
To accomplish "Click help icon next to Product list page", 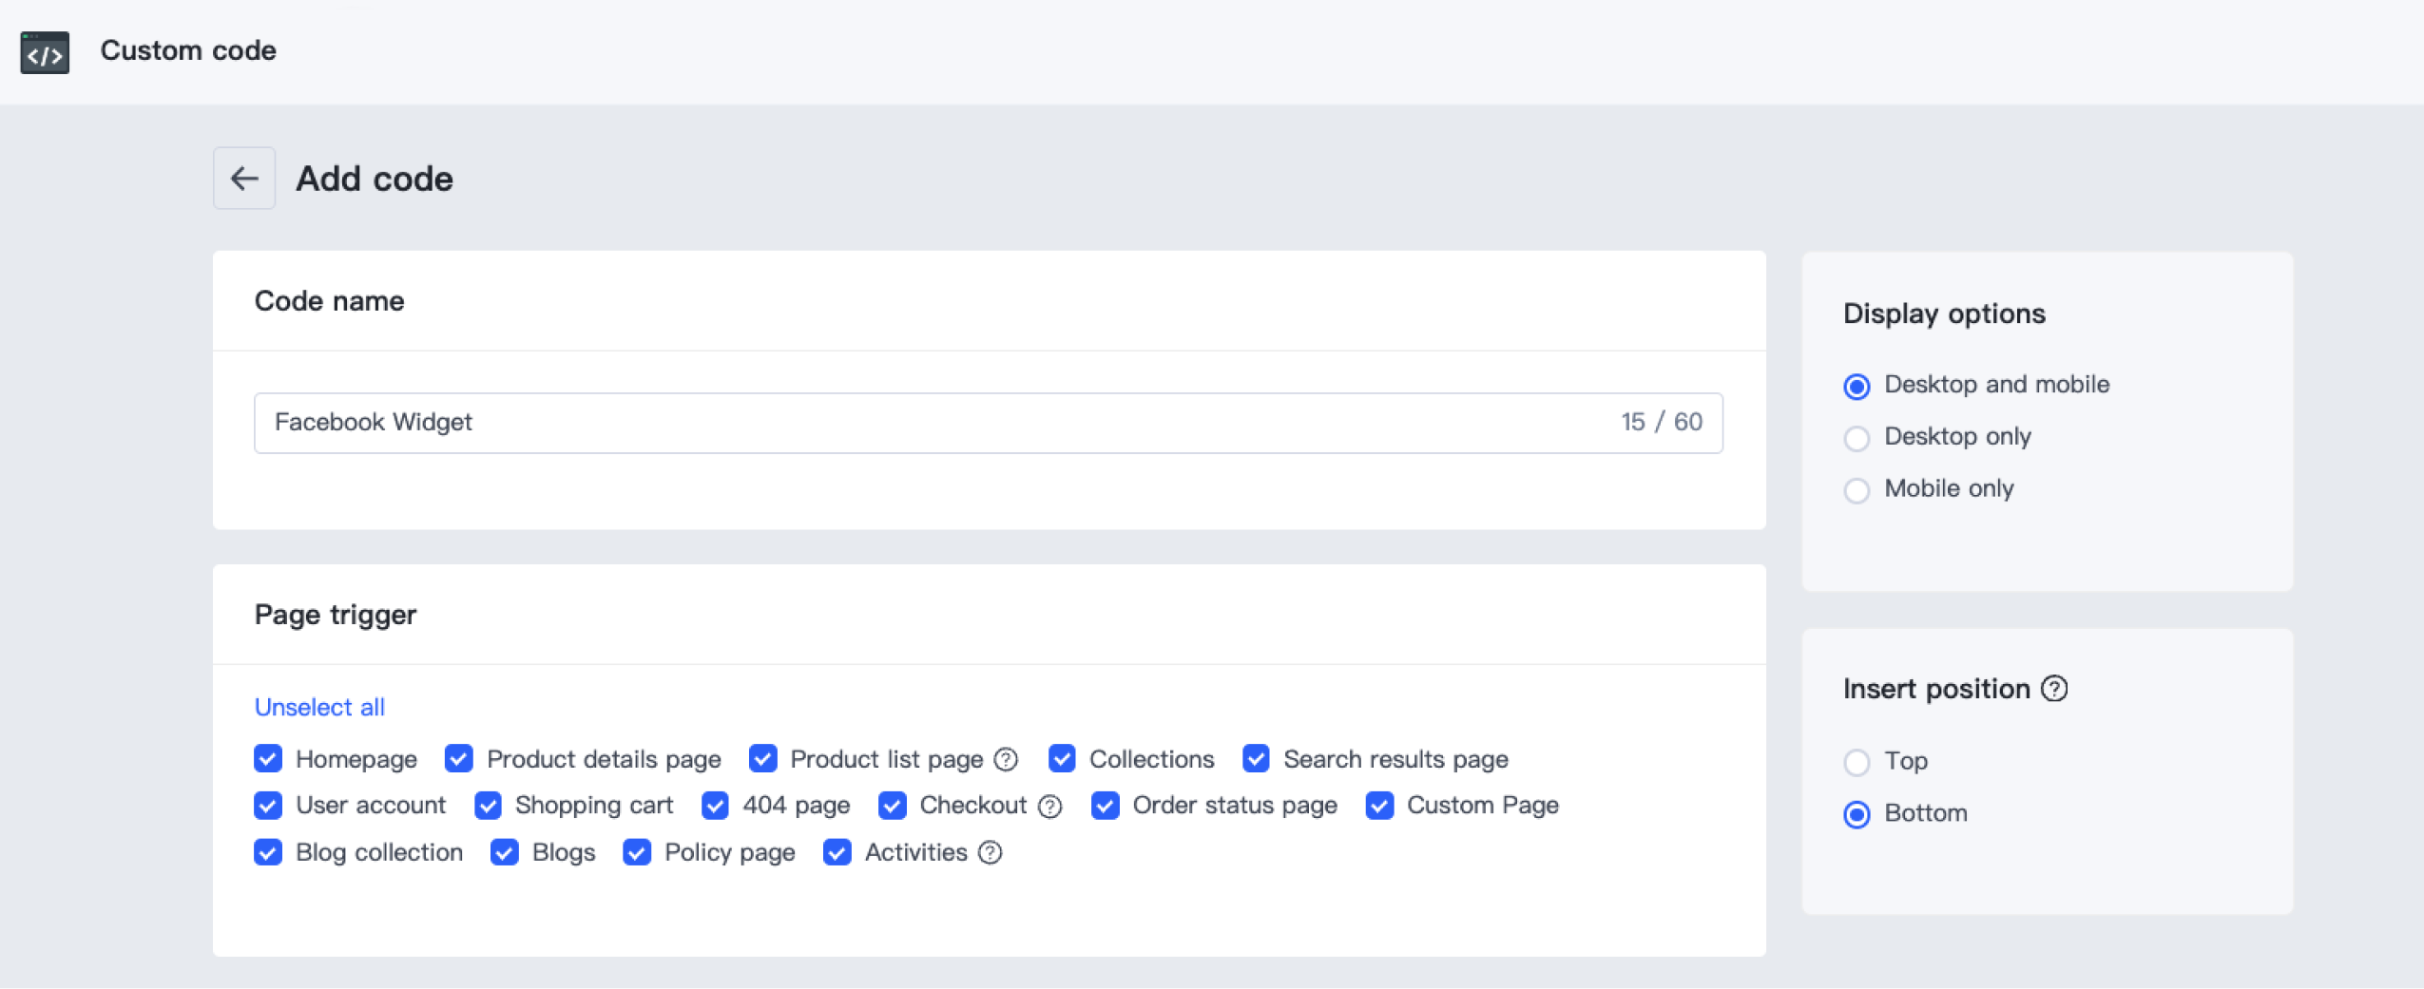I will [x=1006, y=760].
